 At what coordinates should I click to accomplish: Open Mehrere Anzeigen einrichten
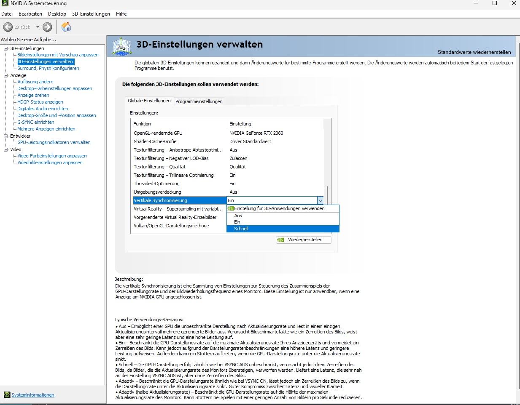46,129
